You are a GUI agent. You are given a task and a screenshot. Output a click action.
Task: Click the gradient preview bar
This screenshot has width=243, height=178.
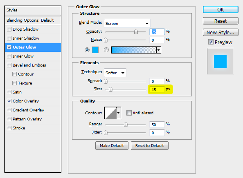pos(134,50)
